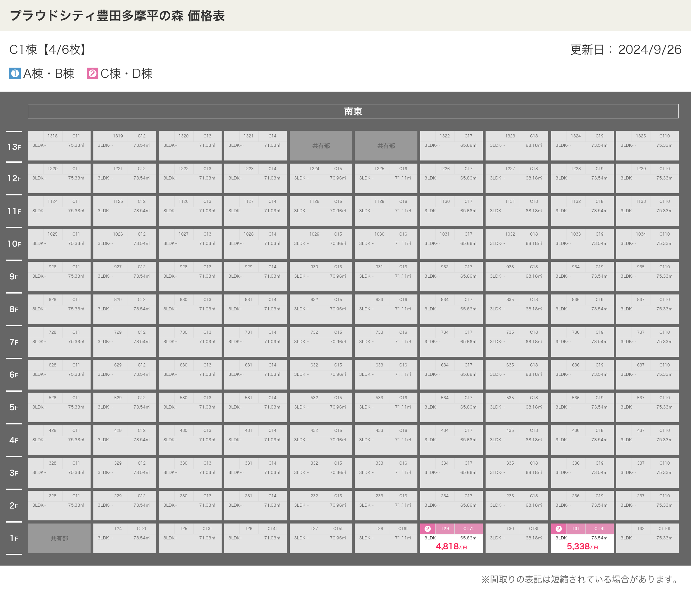Click the 4F floor label
This screenshot has width=691, height=593.
(14, 440)
